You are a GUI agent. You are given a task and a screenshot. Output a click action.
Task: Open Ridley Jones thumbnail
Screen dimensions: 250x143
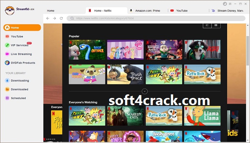coord(125,137)
